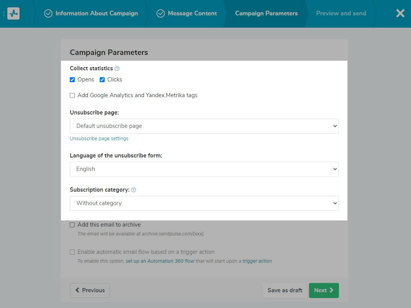411x308 pixels.
Task: Click the checkmark icon beside Message Content
Action: tap(161, 13)
